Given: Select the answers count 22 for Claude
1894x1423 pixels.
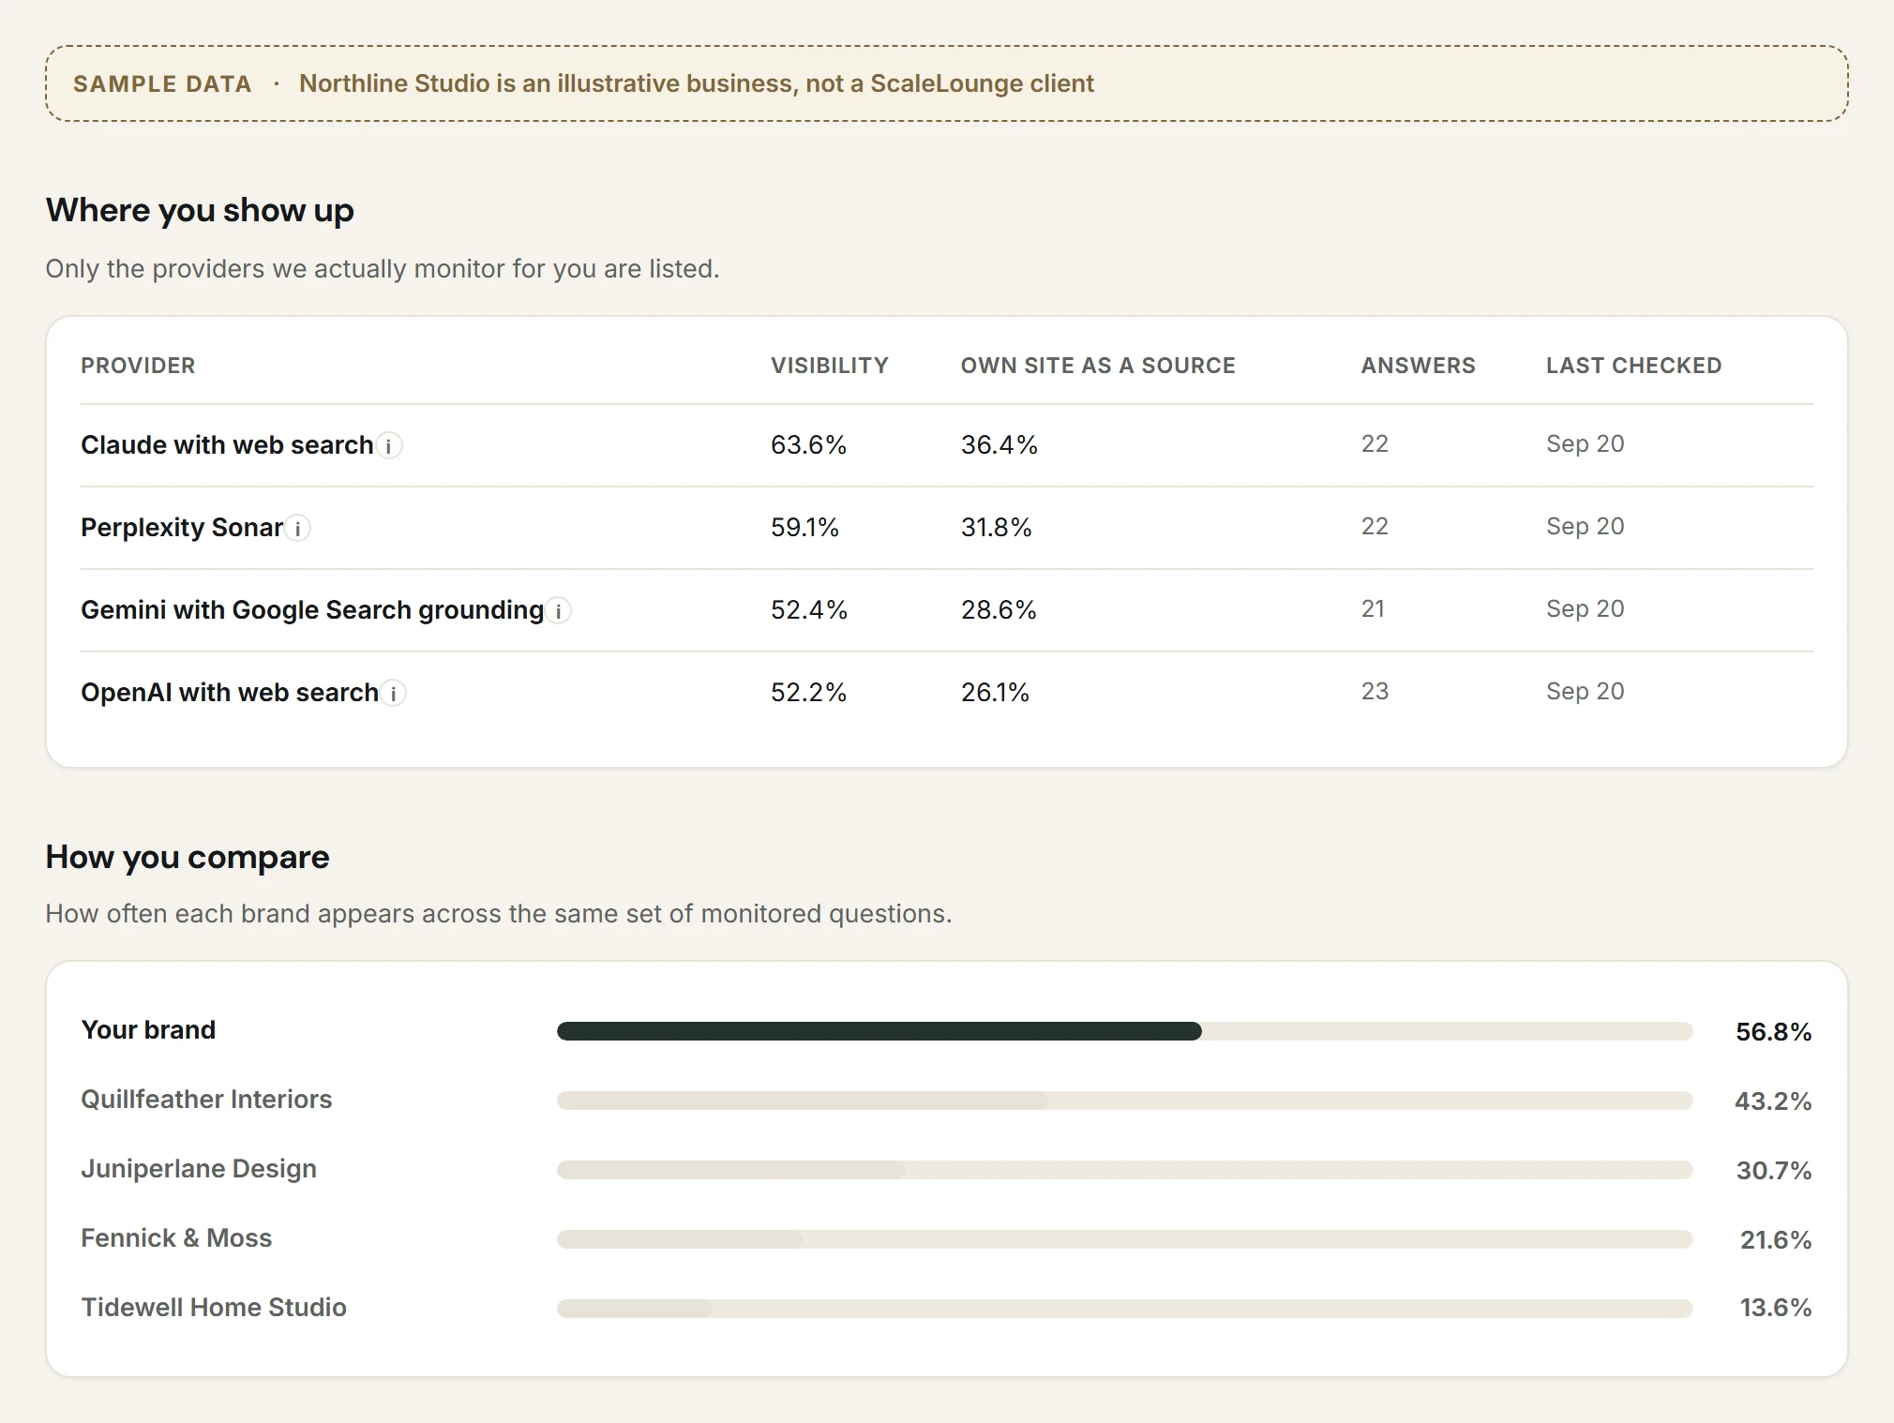Looking at the screenshot, I should click(1375, 444).
